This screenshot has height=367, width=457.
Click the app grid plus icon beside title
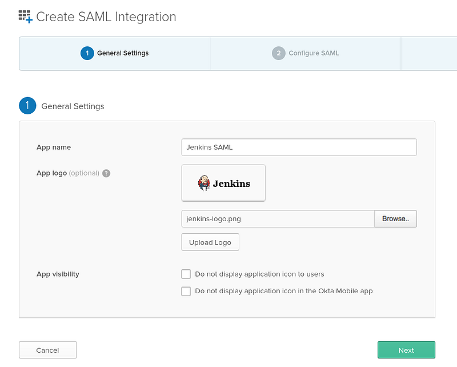[25, 17]
